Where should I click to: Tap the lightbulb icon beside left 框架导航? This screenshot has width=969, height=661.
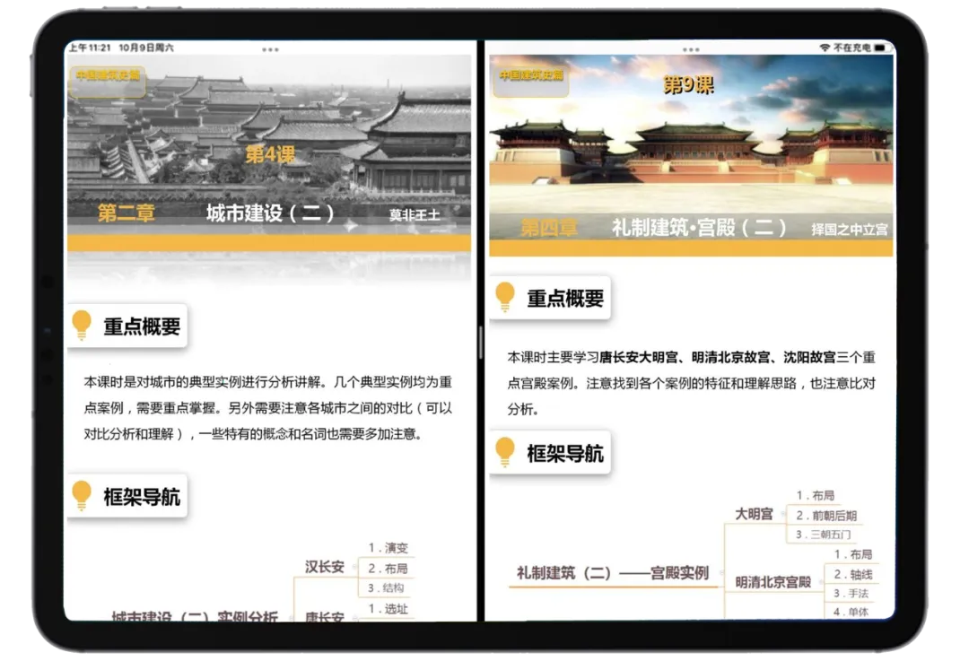click(82, 495)
